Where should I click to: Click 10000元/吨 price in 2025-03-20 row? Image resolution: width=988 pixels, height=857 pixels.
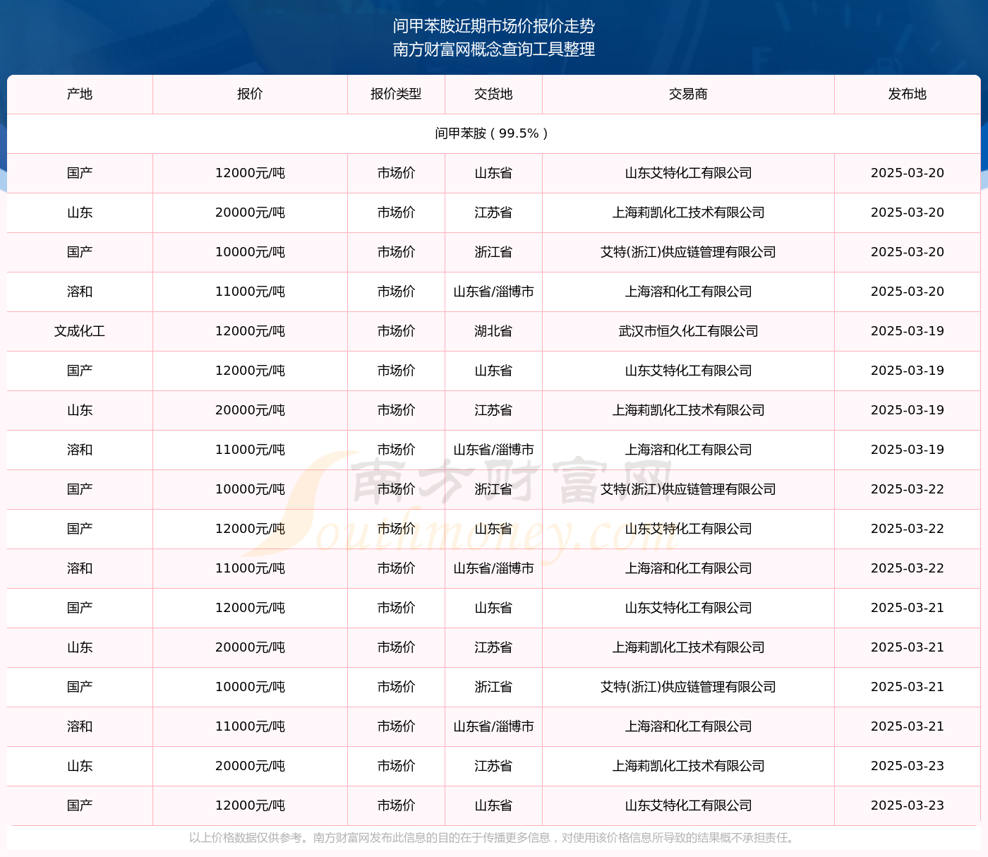click(x=250, y=252)
